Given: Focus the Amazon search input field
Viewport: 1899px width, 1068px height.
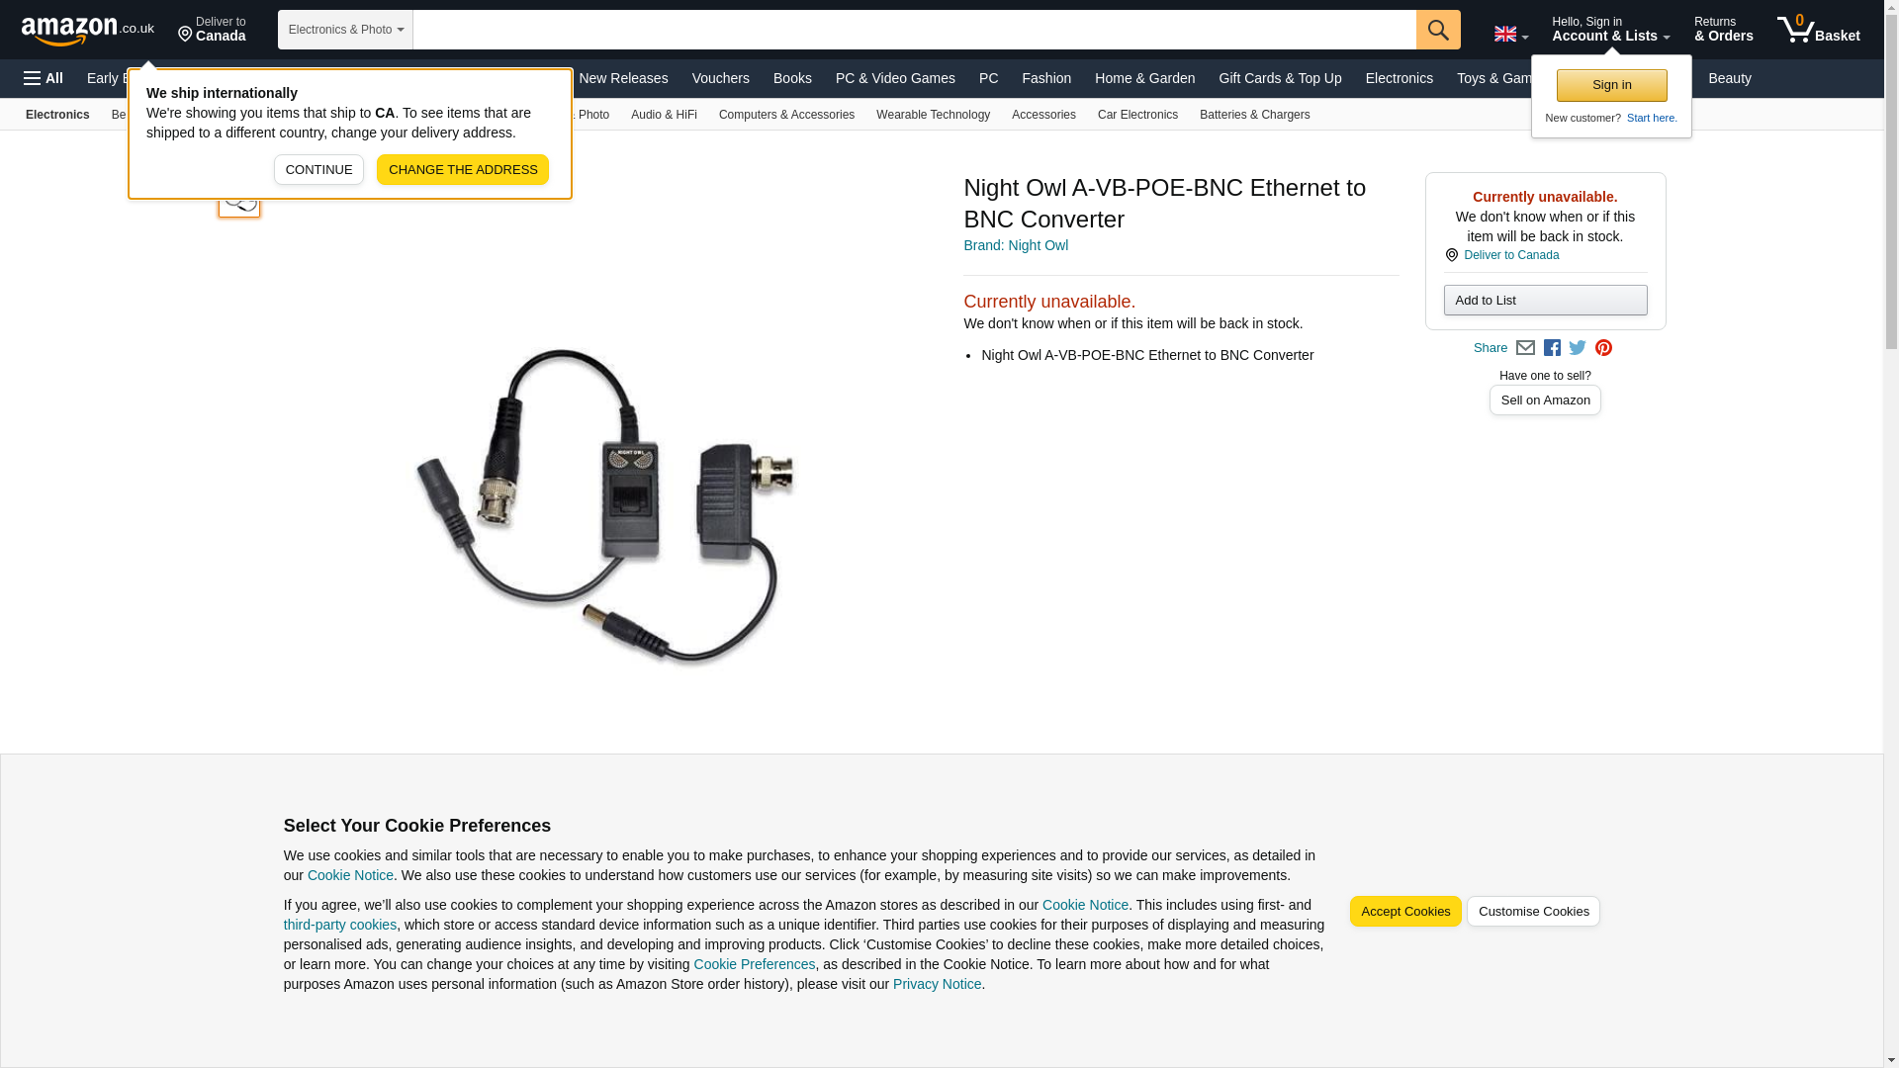Looking at the screenshot, I should [914, 30].
